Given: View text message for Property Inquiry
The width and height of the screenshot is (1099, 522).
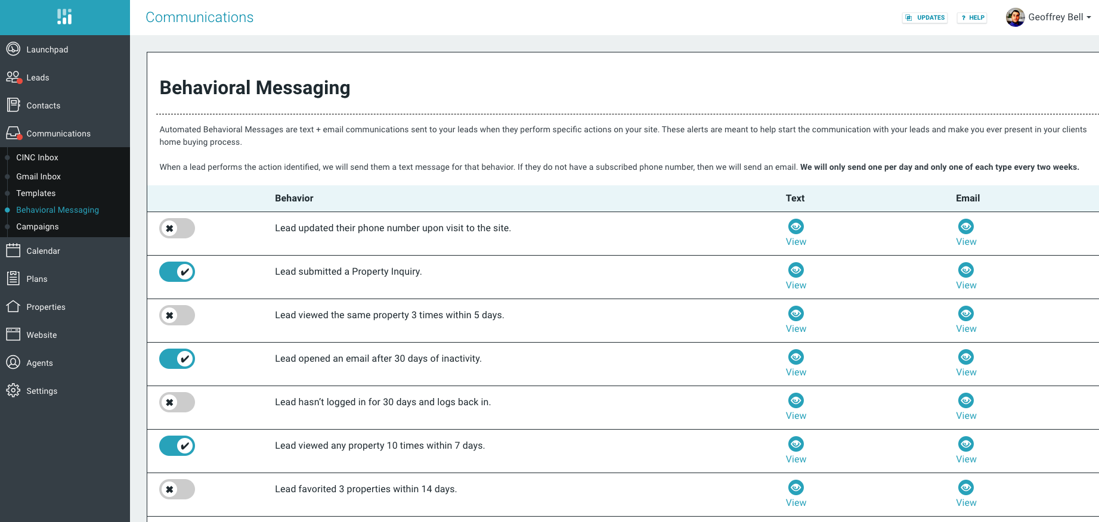Looking at the screenshot, I should (x=795, y=276).
